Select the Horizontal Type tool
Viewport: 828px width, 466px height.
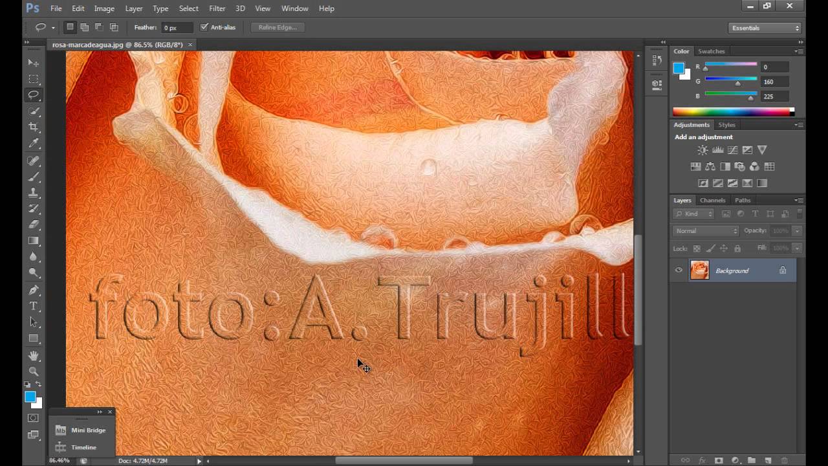pos(34,305)
